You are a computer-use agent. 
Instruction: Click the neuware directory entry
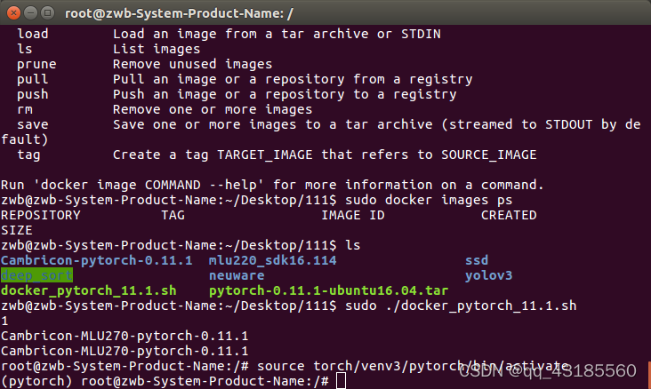coord(237,276)
